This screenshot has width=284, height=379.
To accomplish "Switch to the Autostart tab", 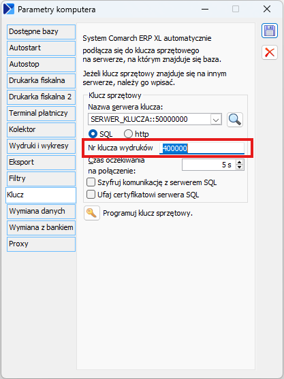I will (x=41, y=48).
